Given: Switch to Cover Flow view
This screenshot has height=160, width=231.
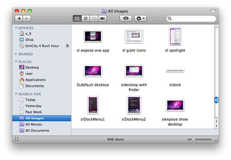Looking at the screenshot, I should pos(102,19).
